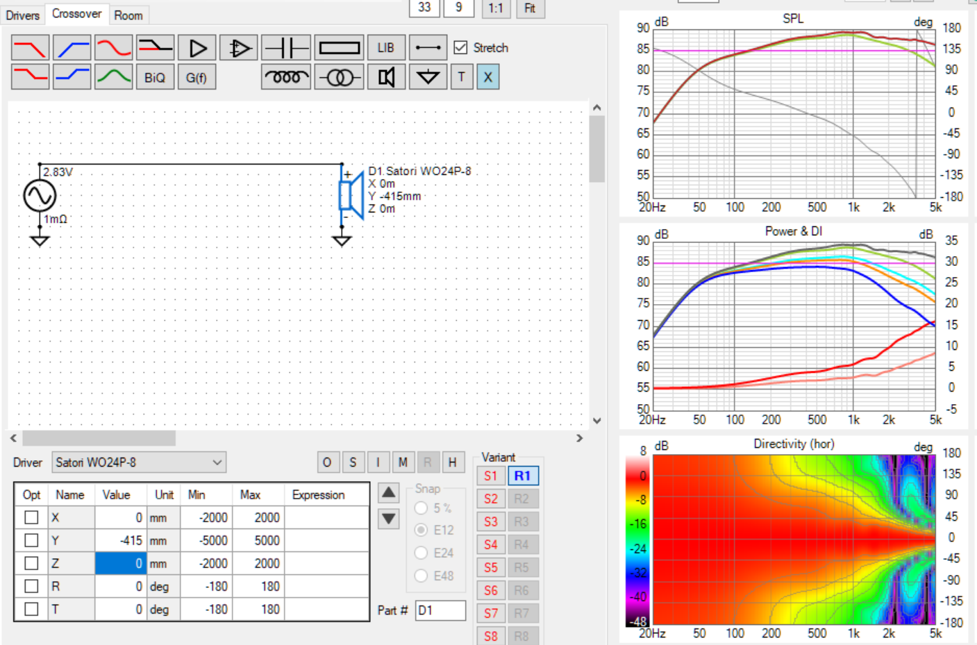This screenshot has width=977, height=645.
Task: Click the field showing 33
Action: [424, 8]
